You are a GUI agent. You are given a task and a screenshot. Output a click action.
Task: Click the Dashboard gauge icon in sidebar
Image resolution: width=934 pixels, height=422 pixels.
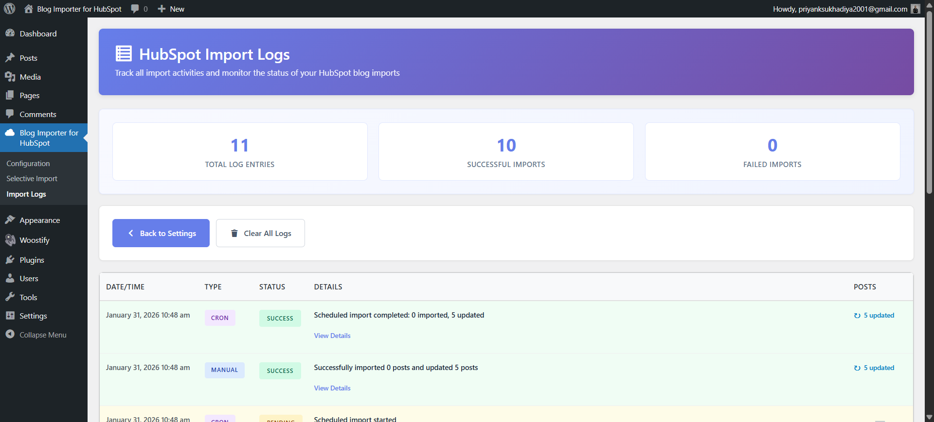pyautogui.click(x=10, y=34)
